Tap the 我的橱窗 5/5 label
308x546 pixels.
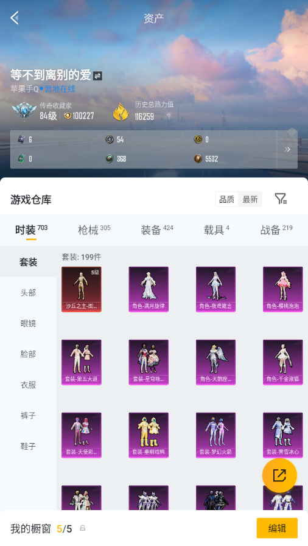tap(41, 528)
